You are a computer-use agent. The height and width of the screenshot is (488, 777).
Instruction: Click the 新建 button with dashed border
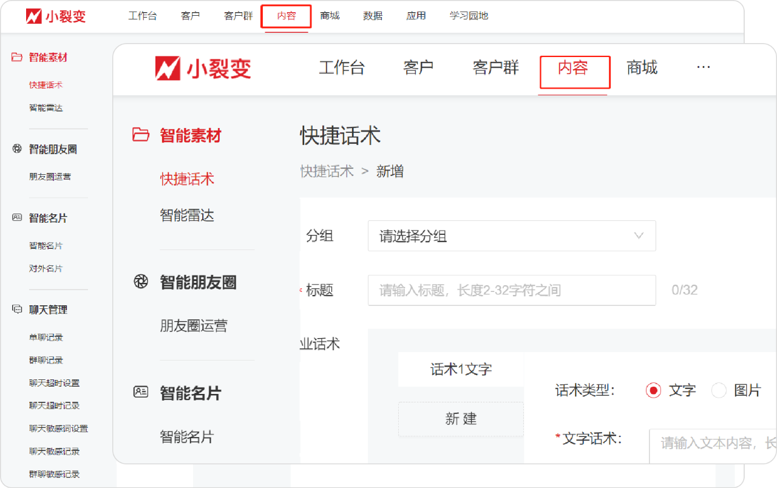tap(461, 419)
